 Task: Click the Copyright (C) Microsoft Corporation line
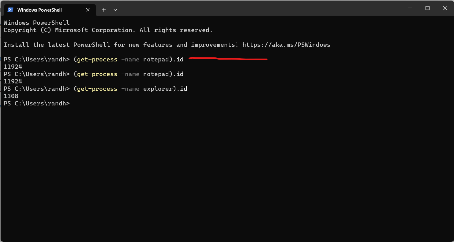coord(108,30)
